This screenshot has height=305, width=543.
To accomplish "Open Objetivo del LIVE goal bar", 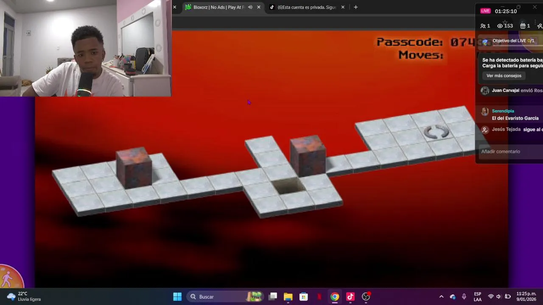I will pyautogui.click(x=509, y=41).
